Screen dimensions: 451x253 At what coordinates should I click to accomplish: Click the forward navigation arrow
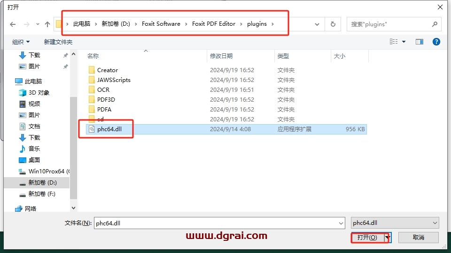(26, 24)
